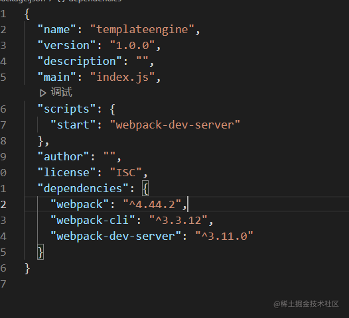This screenshot has width=349, height=318.
Task: Click the closing brace of the scripts block
Action: tap(40, 141)
